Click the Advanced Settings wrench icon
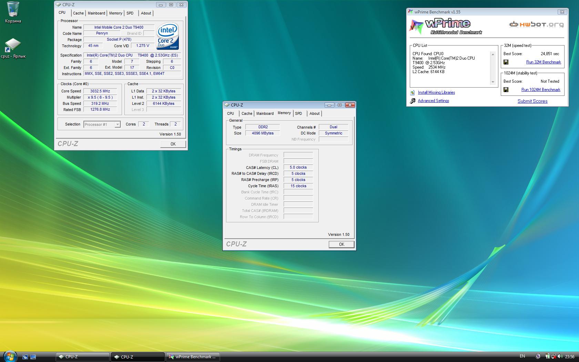Screen dimensions: 579x362 413,101
